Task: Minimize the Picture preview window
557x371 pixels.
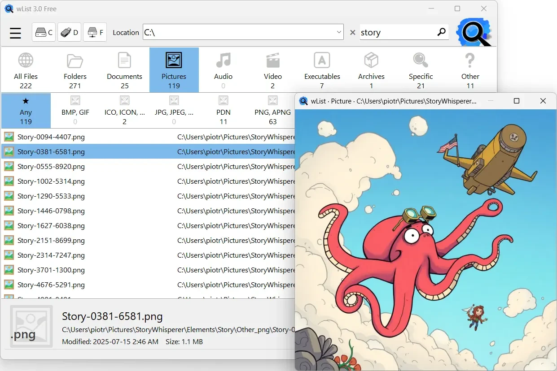Action: coord(490,101)
